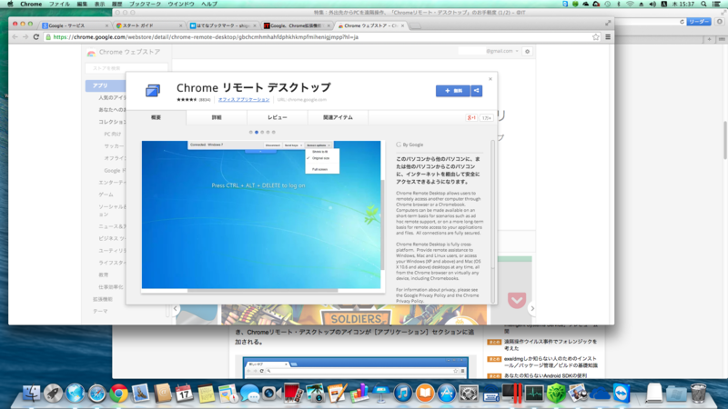Viewport: 728px width, 409px height.
Task: Switch to the 関連アイテム tab
Action: click(338, 118)
